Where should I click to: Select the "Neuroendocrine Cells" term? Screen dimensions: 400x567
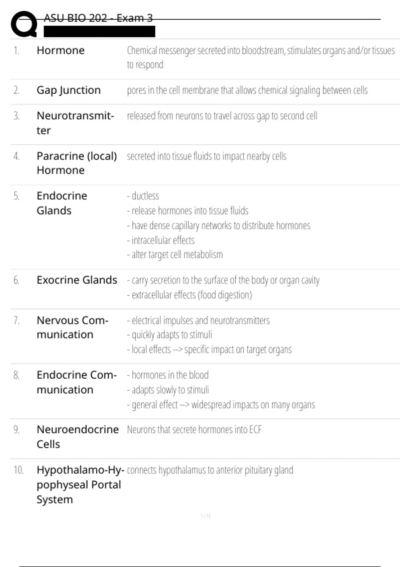coord(77,436)
